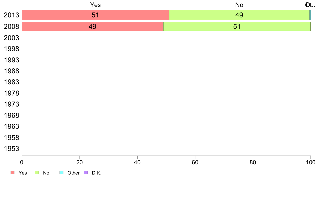Click the red Yes legend swatch
The width and height of the screenshot is (318, 197).
pos(13,173)
